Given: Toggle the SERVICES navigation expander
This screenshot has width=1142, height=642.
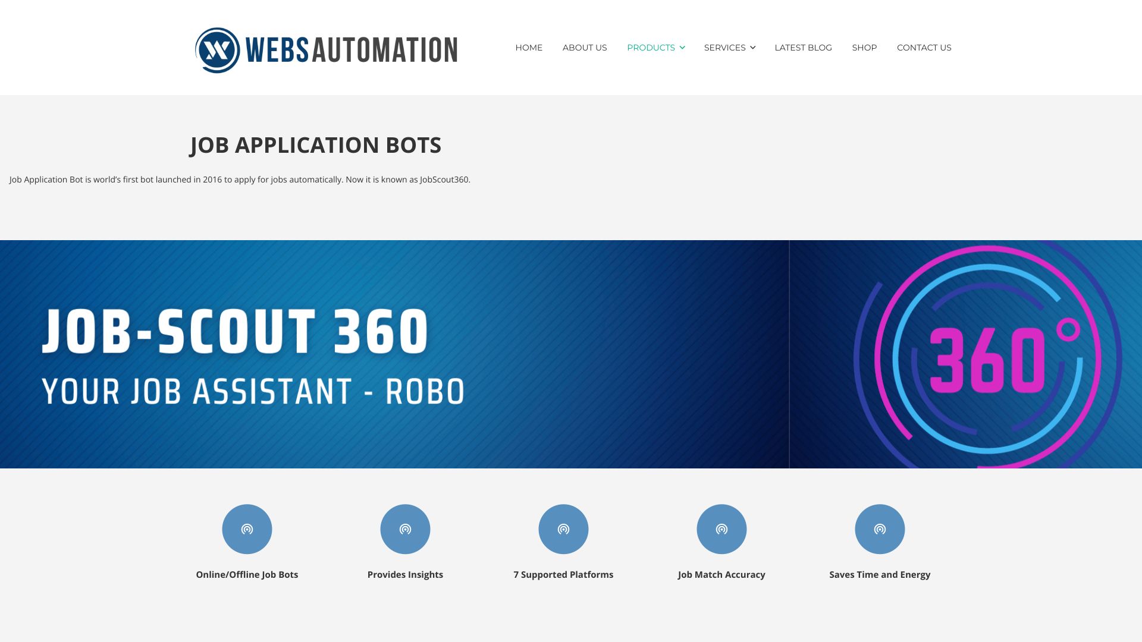Looking at the screenshot, I should (751, 47).
